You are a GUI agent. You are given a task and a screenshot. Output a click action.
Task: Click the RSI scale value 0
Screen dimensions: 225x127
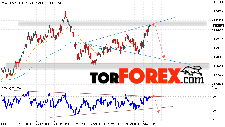pos(214,120)
